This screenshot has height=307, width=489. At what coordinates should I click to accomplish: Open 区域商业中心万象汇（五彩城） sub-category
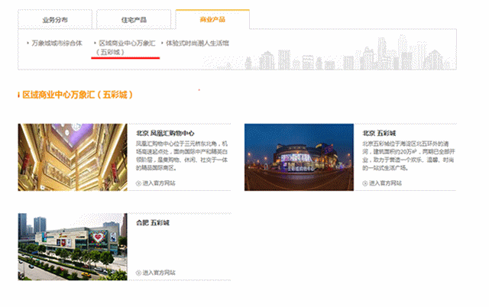pos(126,47)
